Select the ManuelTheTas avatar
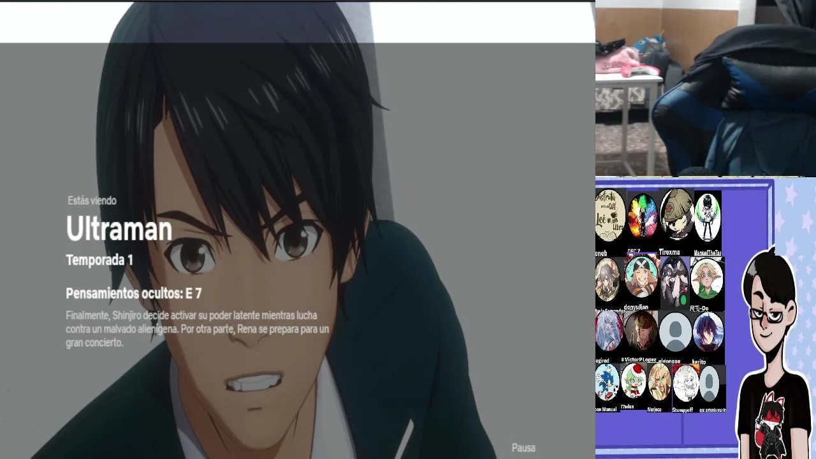This screenshot has width=816, height=459. coord(707,217)
